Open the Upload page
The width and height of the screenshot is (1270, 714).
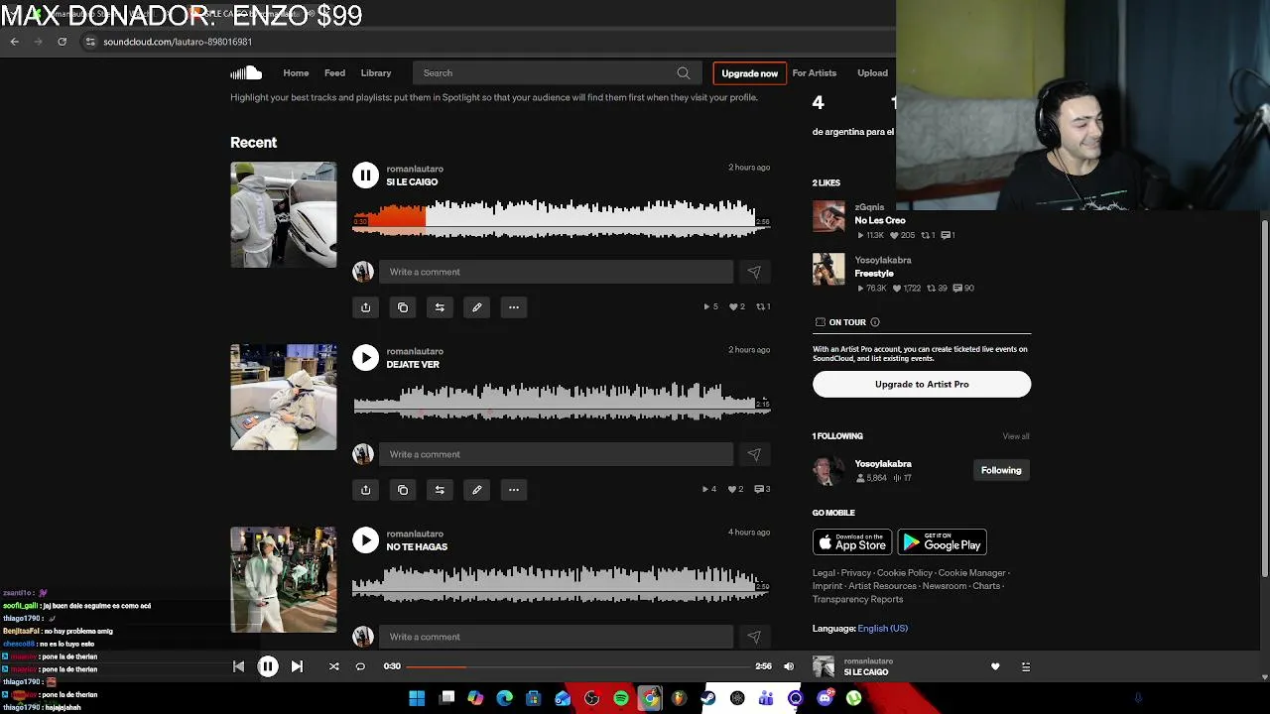(x=873, y=73)
